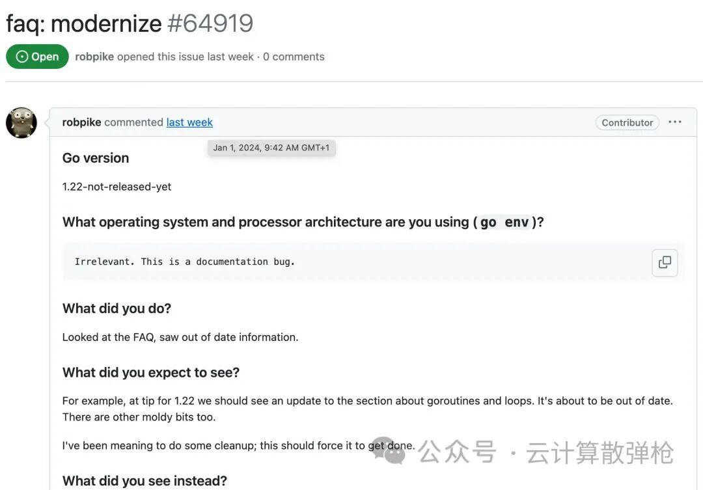This screenshot has height=490, width=703.
Task: Click the 'last week' timestamp link
Action: pos(189,122)
